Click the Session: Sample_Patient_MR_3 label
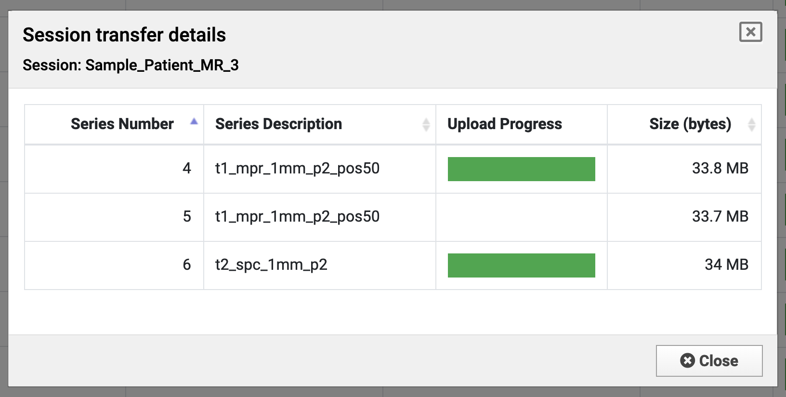The image size is (786, 397). coord(131,65)
